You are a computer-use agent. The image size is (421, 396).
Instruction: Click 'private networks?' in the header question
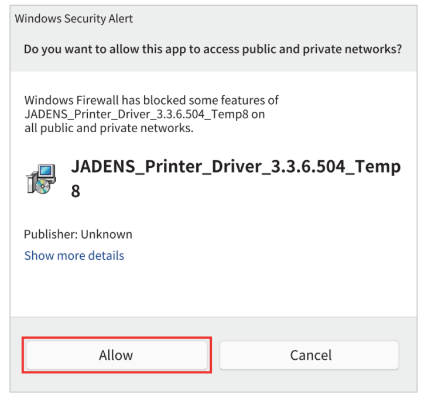[x=352, y=49]
